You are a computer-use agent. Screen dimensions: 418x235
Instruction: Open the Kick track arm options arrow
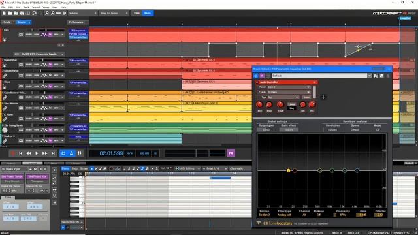[x=63, y=35]
